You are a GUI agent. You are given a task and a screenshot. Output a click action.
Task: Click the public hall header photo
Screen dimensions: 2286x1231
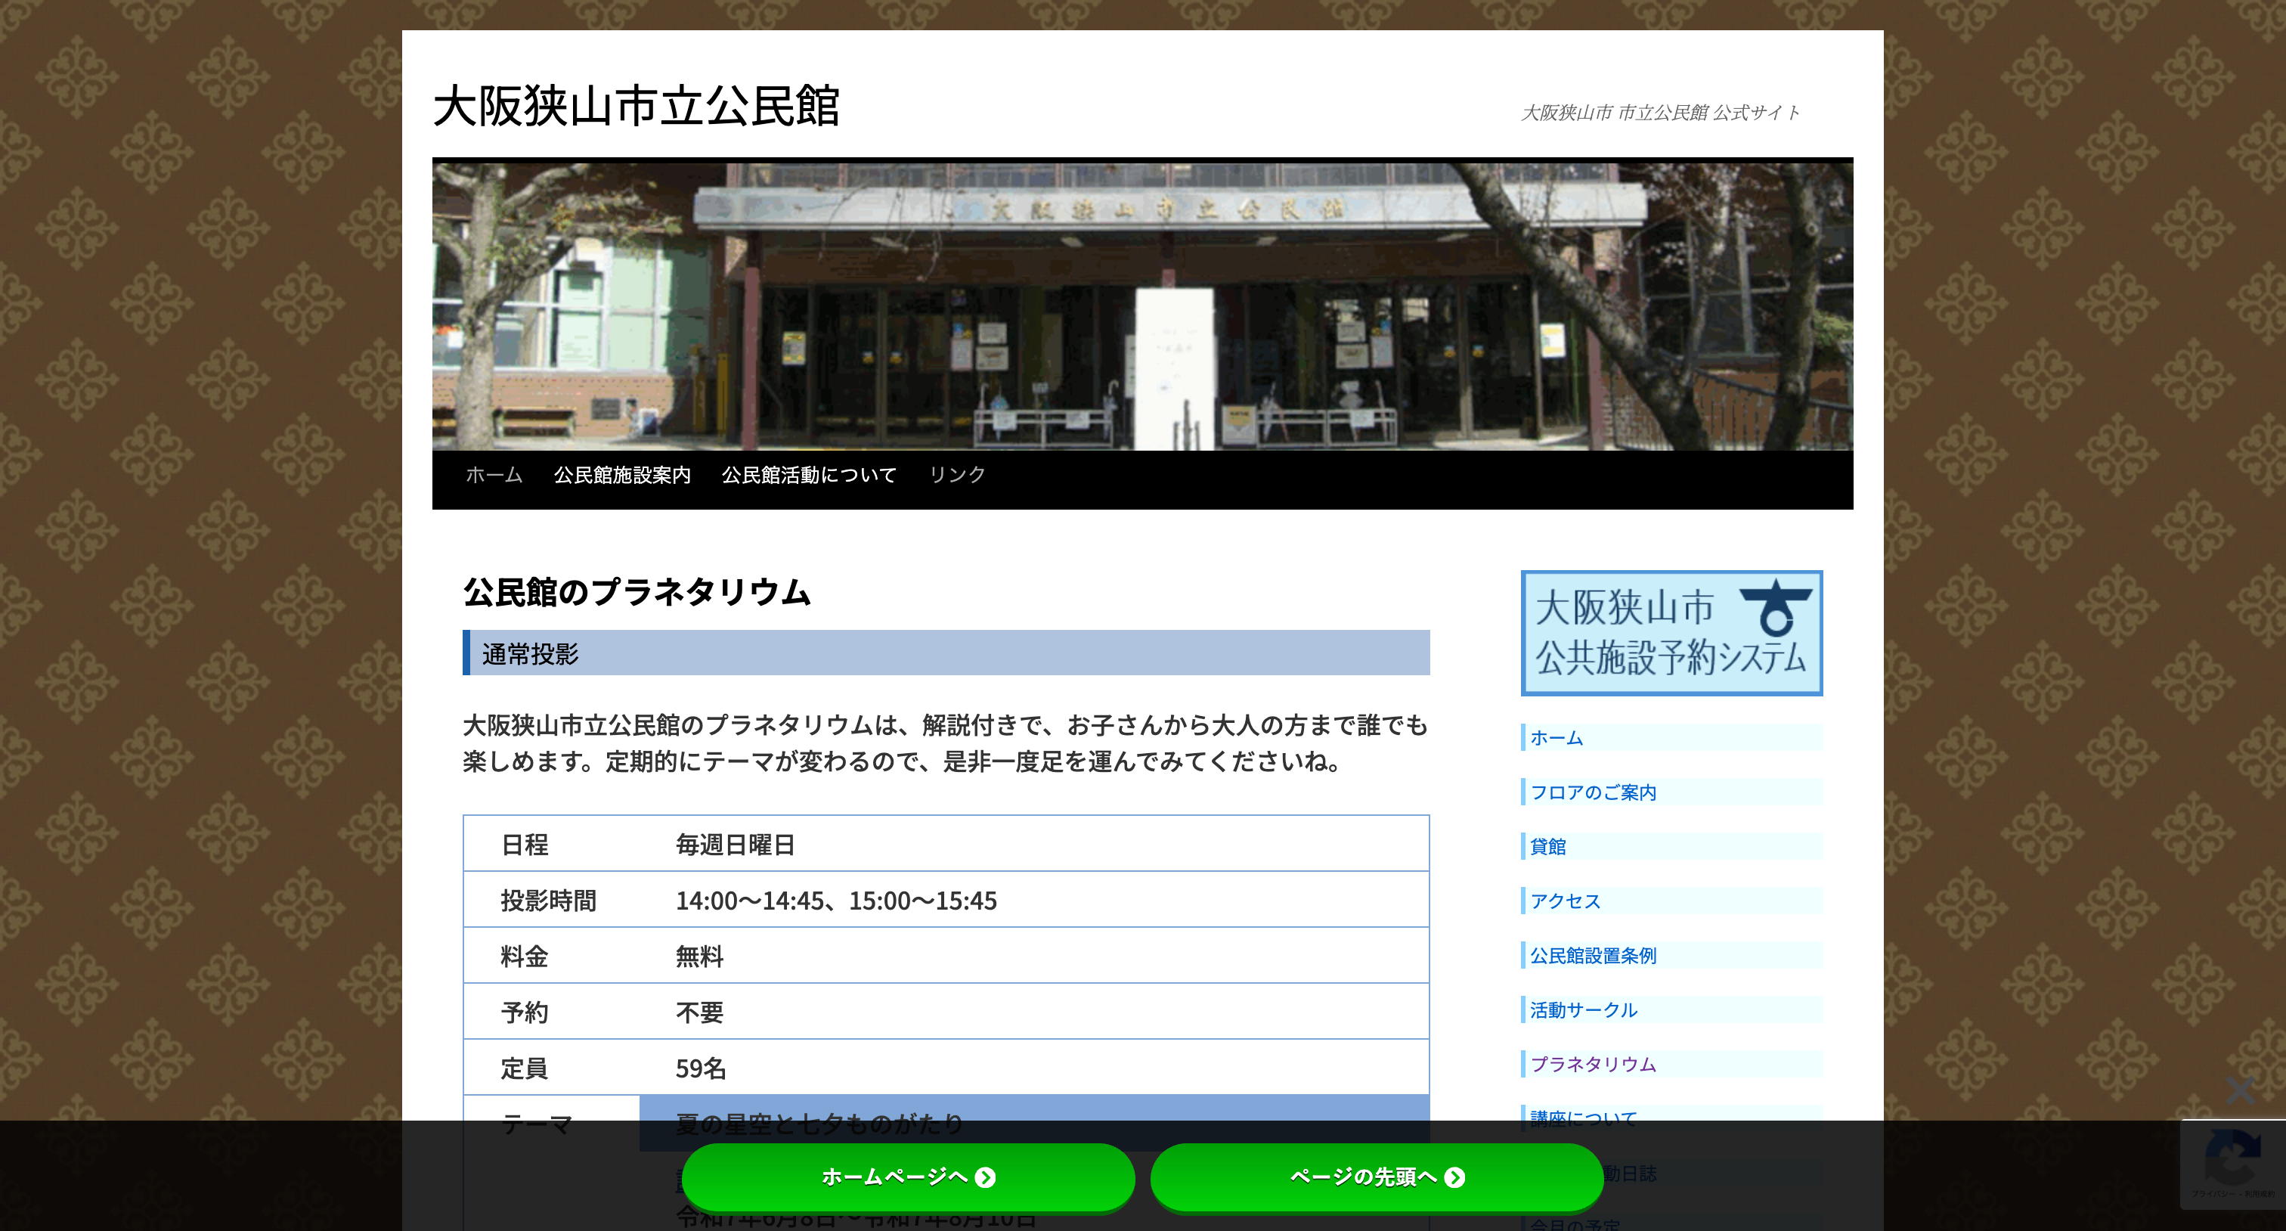(1142, 305)
